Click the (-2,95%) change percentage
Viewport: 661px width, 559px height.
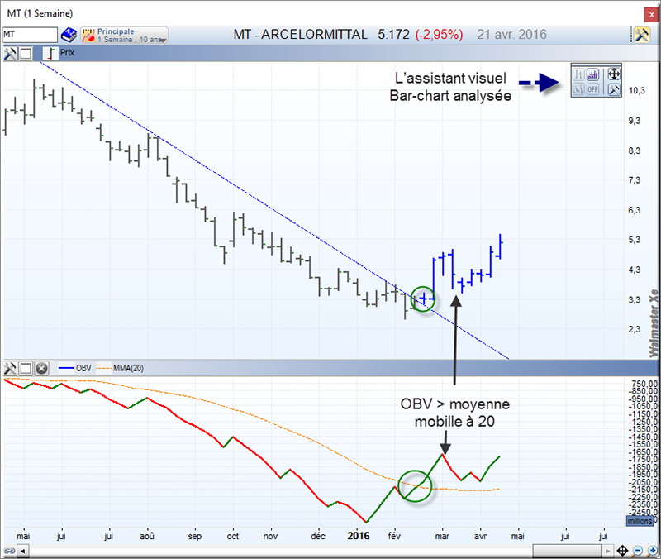point(439,35)
